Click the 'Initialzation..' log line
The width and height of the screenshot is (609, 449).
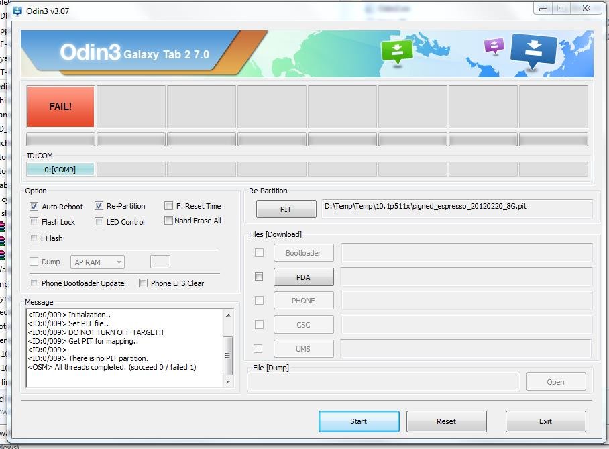pos(69,315)
